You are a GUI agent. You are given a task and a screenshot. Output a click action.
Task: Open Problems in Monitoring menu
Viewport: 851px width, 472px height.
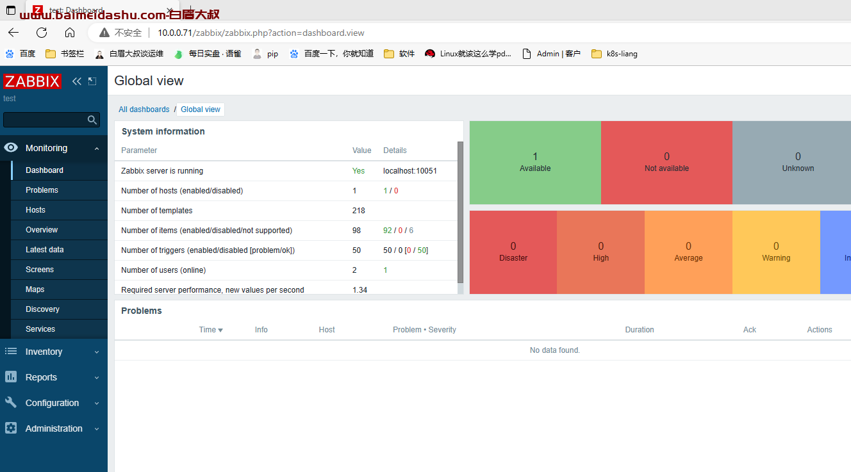[59, 190]
